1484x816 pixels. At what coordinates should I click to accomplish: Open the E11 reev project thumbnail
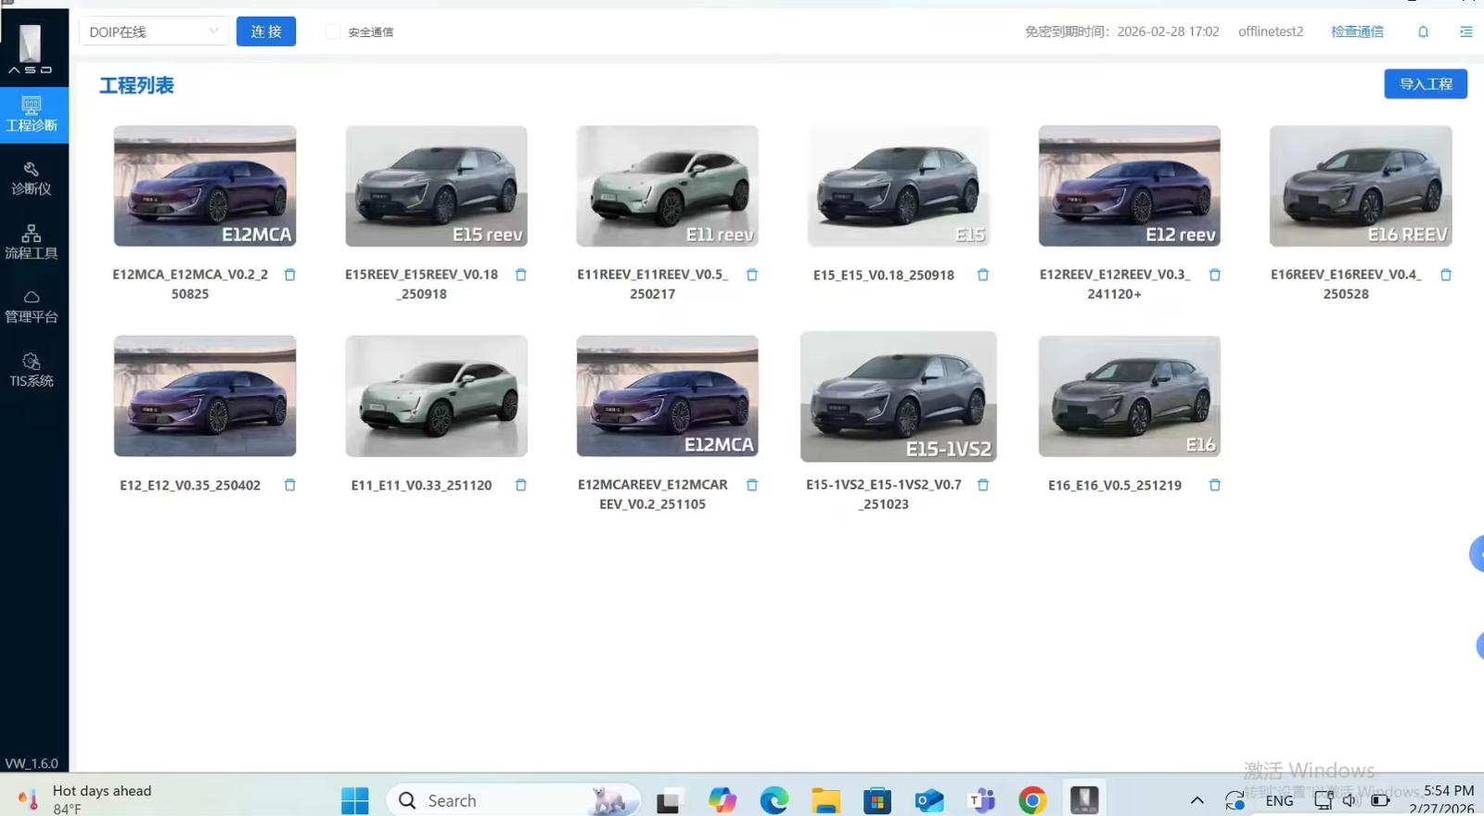667,186
